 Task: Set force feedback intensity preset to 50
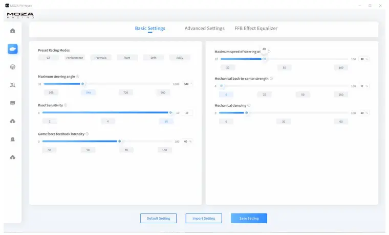[88, 150]
